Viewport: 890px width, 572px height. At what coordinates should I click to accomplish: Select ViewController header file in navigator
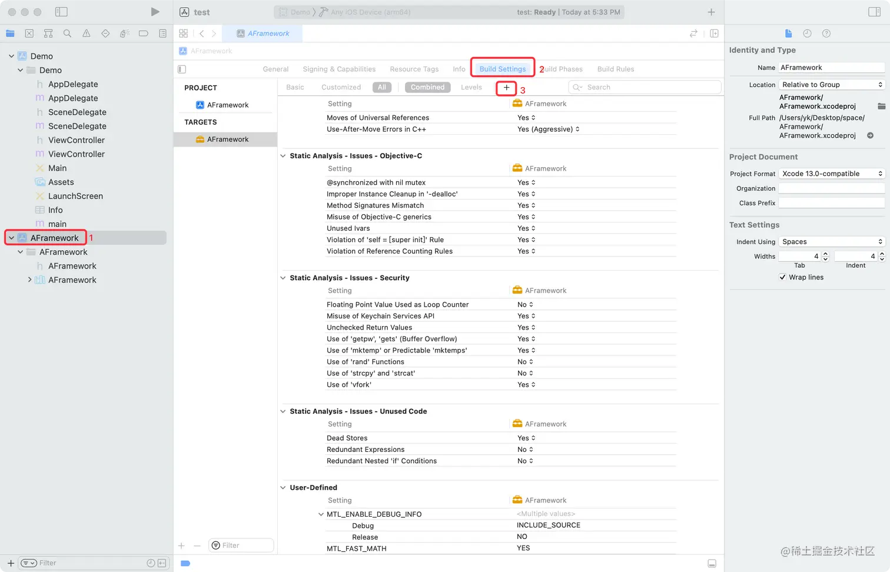tap(77, 140)
